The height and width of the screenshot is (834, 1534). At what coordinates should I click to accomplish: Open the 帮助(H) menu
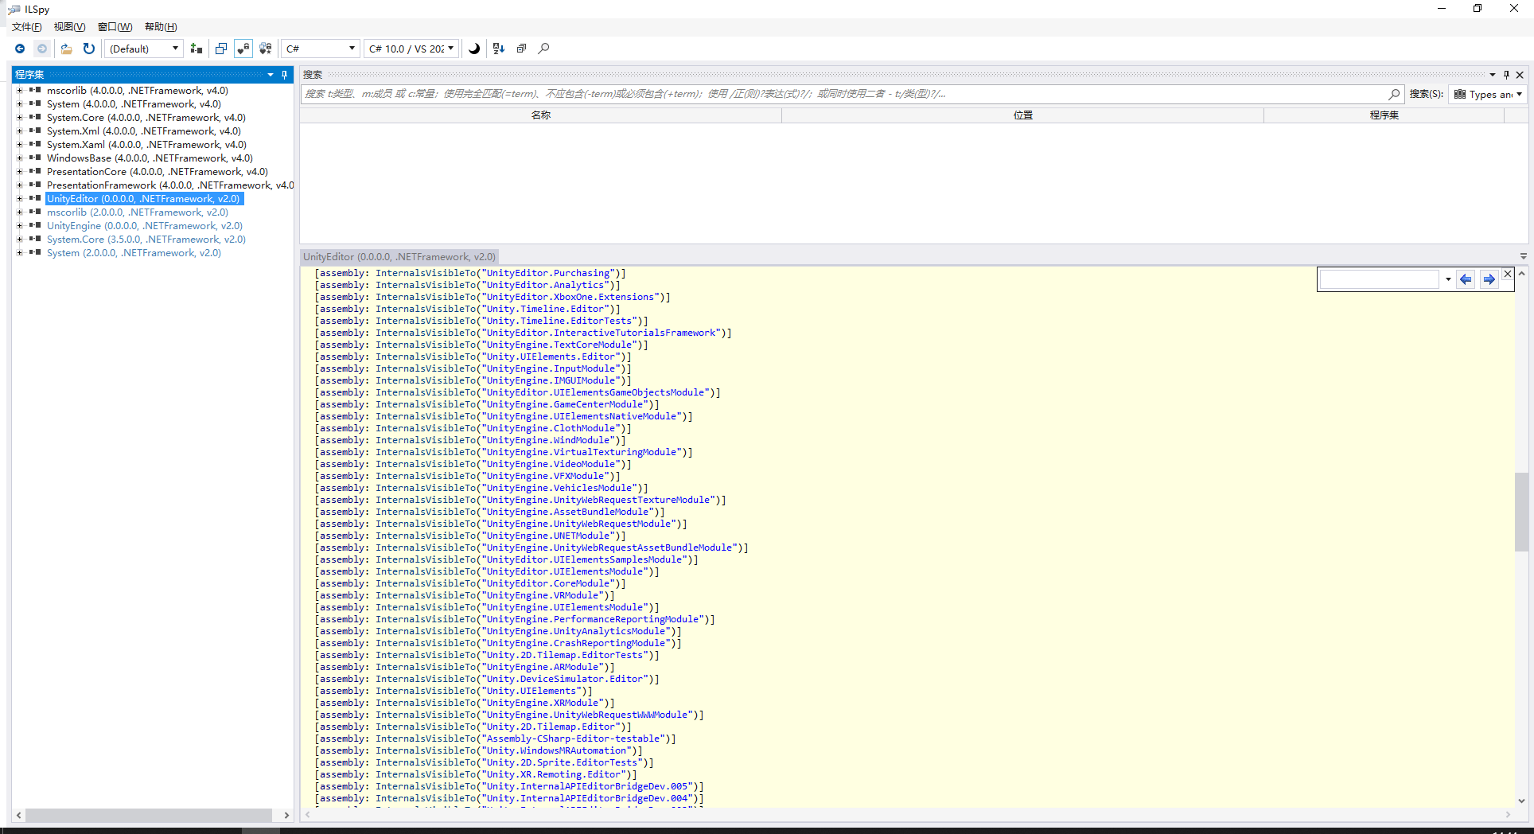[161, 27]
